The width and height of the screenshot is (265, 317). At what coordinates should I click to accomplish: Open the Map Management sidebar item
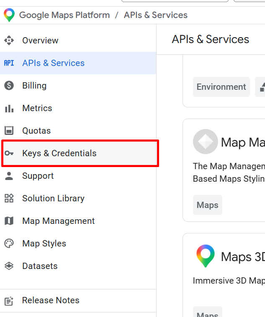tap(58, 221)
